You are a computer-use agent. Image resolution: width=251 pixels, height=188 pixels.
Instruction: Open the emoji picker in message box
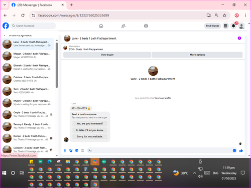[x=234, y=150]
